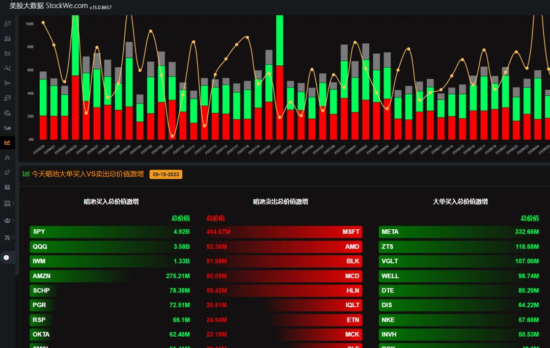Select the area chart sidebar icon

7,53
